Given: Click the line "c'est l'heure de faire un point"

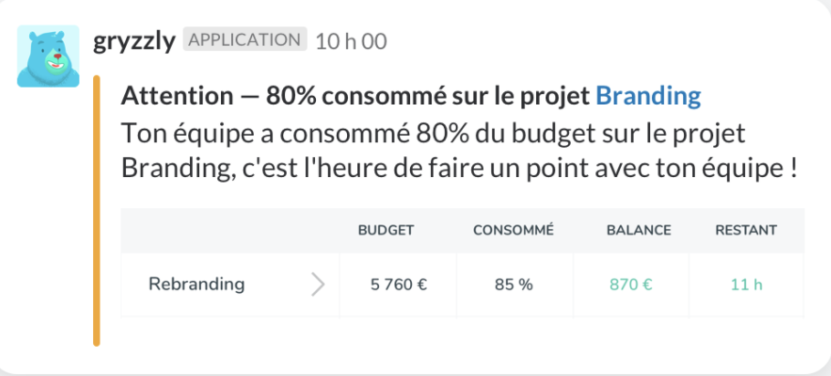Looking at the screenshot, I should tap(511, 168).
